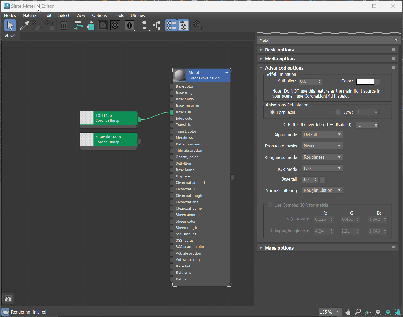Click Base color input socket
The image size is (403, 317).
pyautogui.click(x=172, y=86)
